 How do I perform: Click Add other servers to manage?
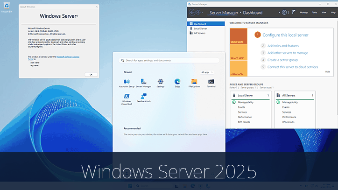288,53
